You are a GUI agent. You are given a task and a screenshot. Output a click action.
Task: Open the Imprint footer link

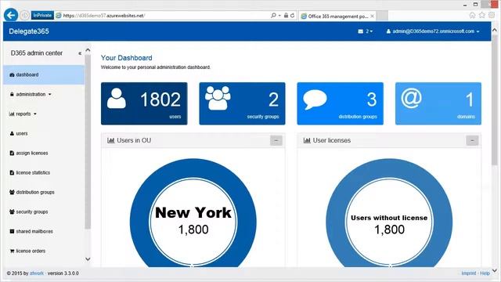coord(469,273)
